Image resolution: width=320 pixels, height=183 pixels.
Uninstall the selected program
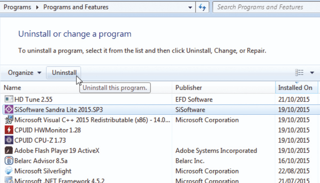point(64,73)
